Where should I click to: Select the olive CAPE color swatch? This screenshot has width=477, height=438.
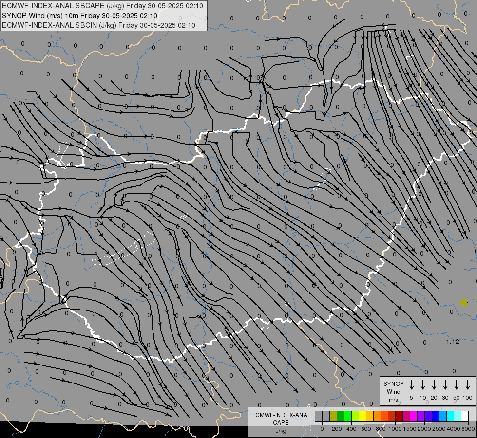tap(333, 416)
